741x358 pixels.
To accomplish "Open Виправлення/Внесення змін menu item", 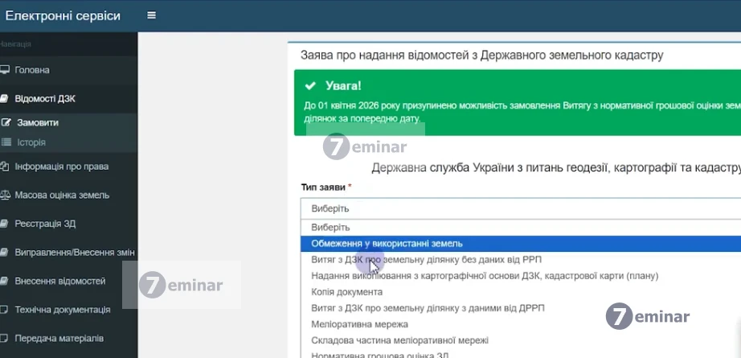I will coord(74,252).
